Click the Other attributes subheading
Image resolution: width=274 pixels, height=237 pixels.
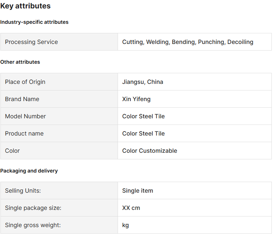[x=20, y=62]
